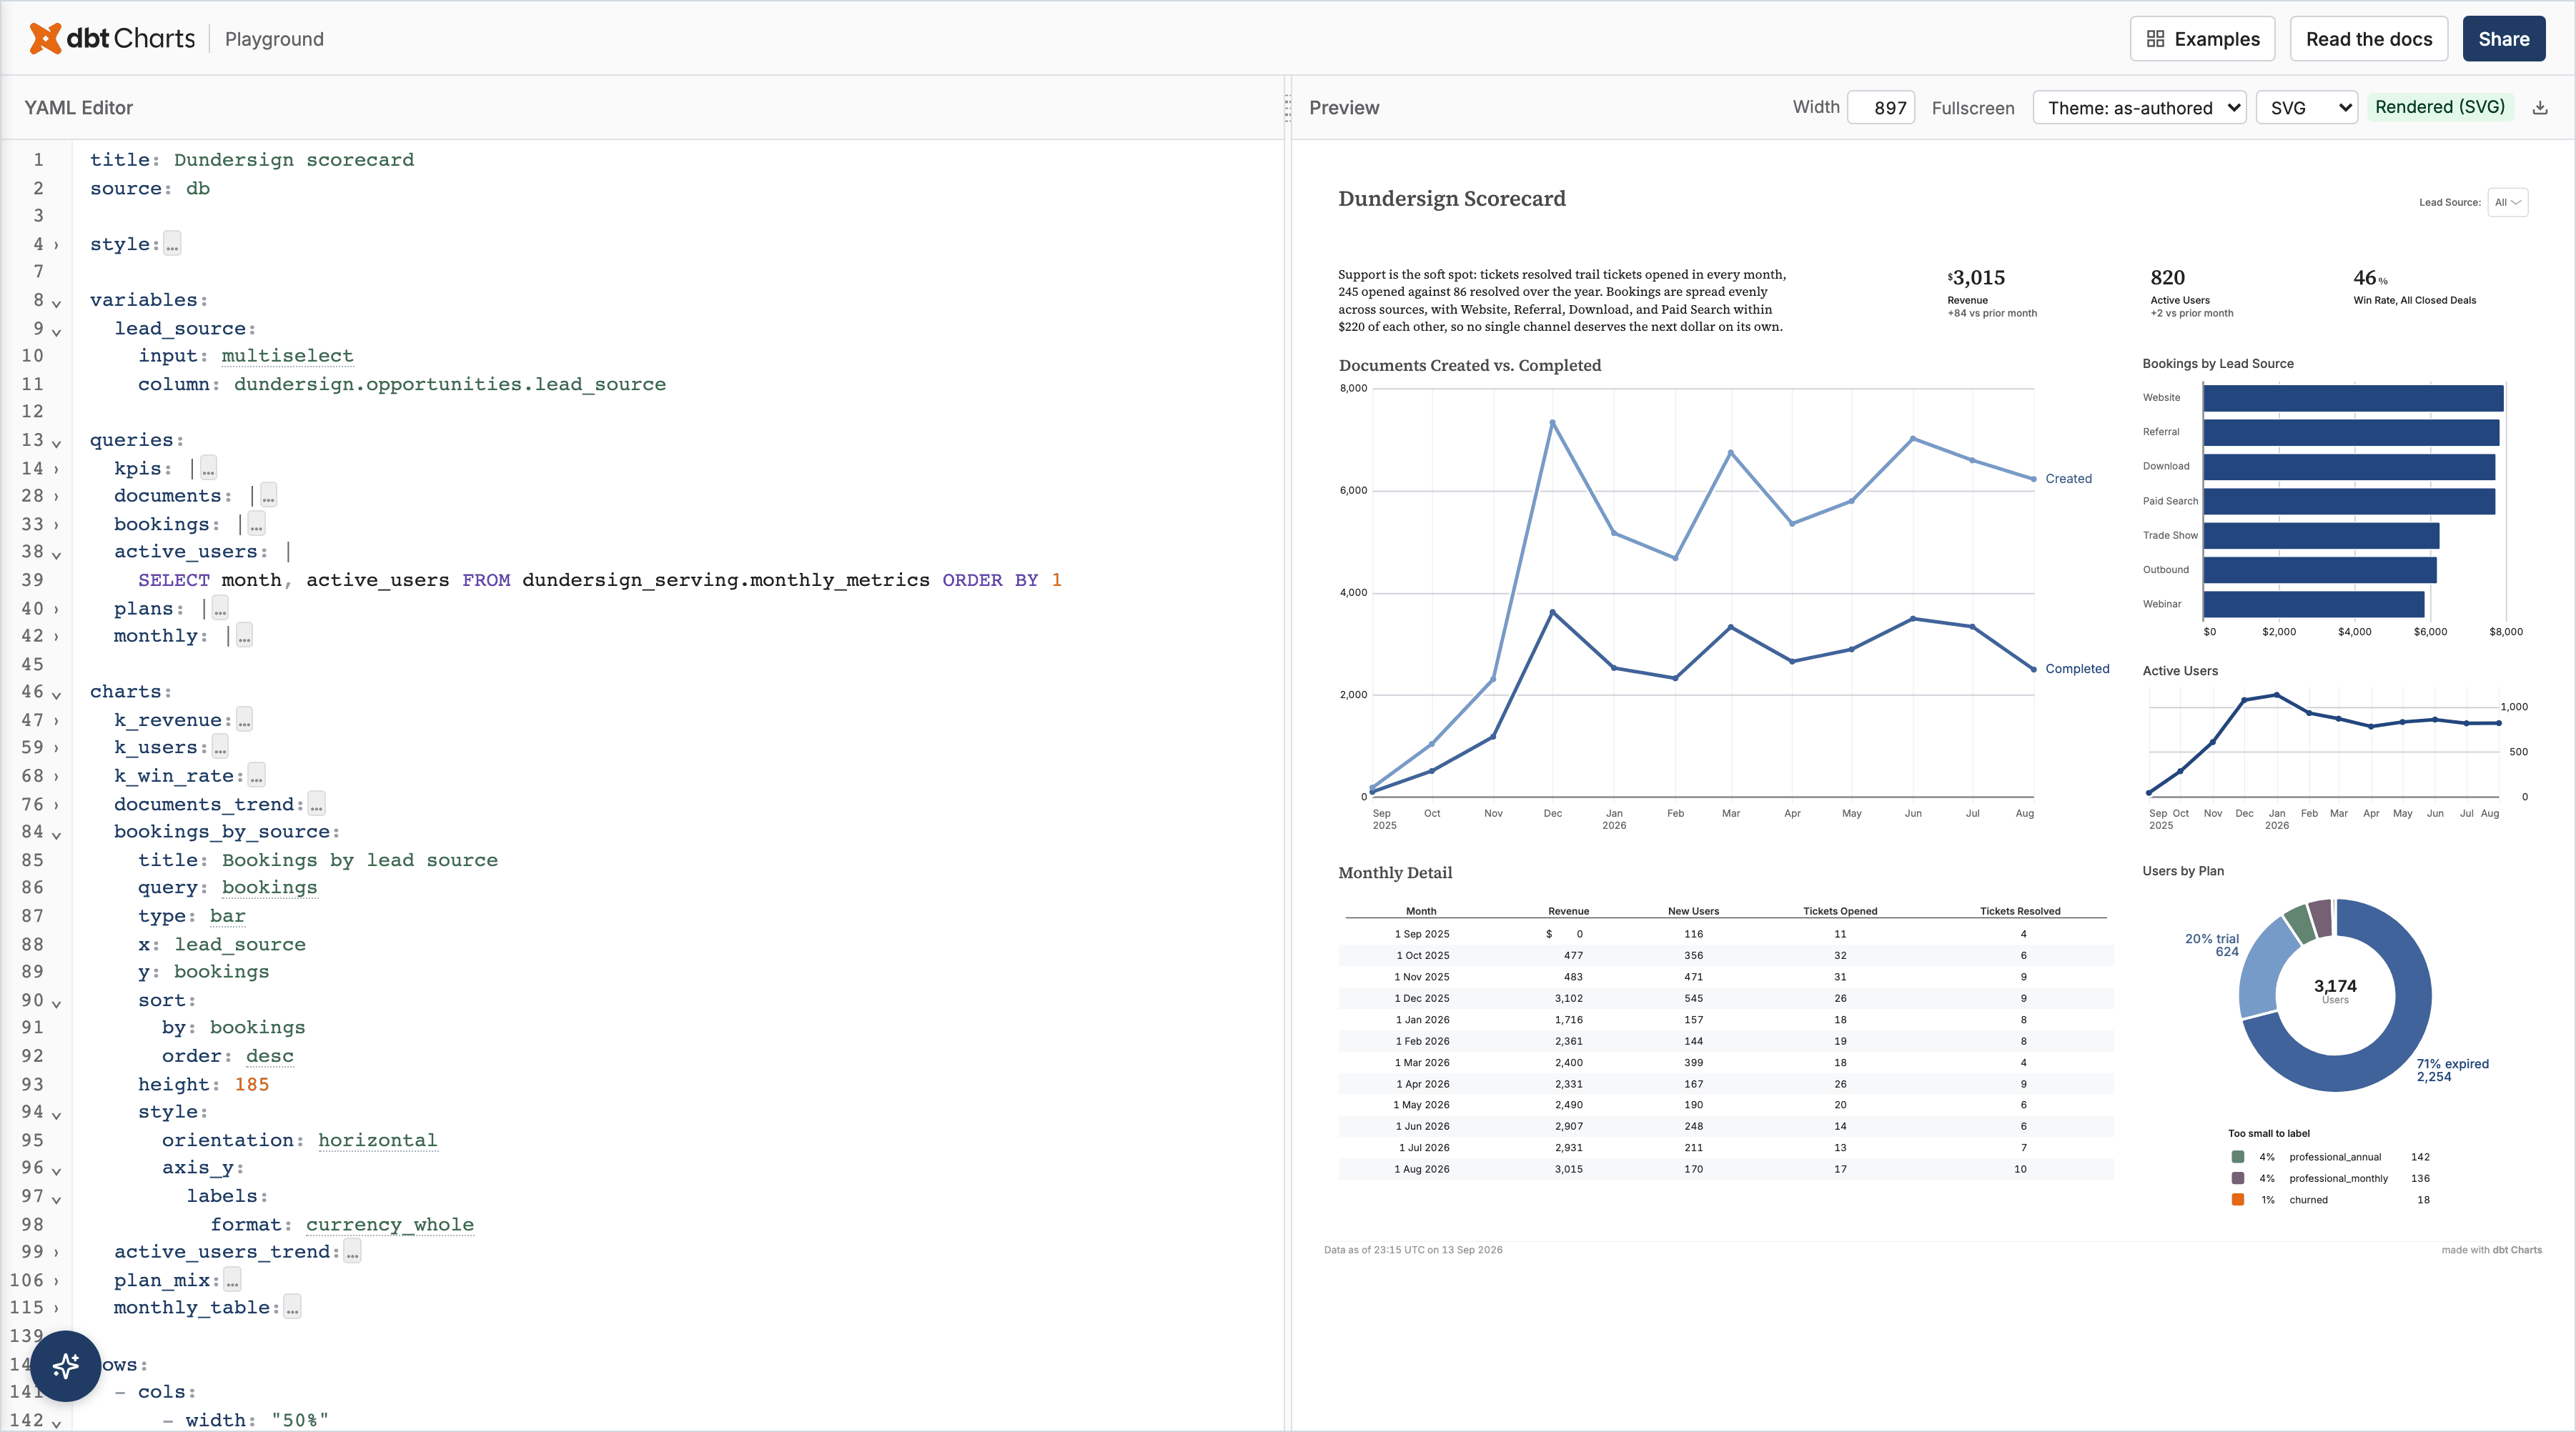
Task: Click the folded ellipsis after active_users_trend:
Action: pyautogui.click(x=352, y=1252)
